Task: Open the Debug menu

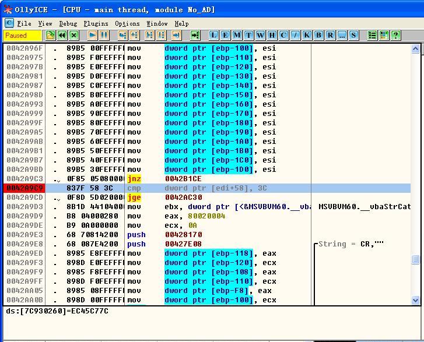Action: click(x=68, y=24)
